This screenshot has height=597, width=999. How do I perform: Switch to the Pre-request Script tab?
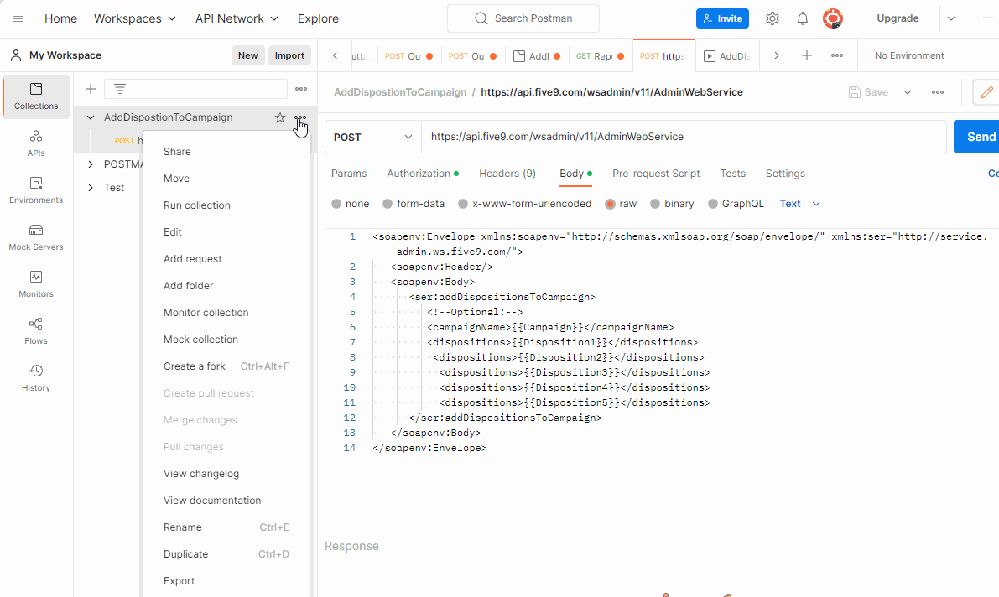point(656,174)
